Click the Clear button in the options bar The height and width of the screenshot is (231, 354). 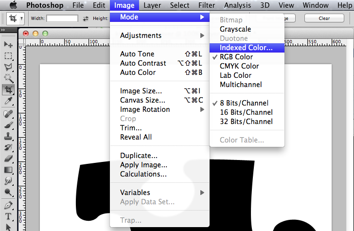(x=324, y=18)
